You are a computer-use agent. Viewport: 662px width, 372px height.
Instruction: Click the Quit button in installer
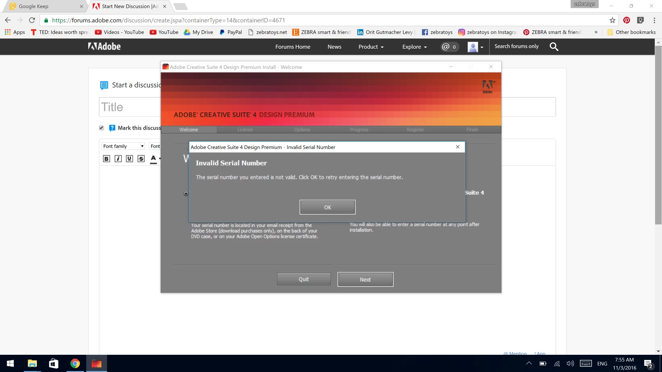[x=303, y=279]
